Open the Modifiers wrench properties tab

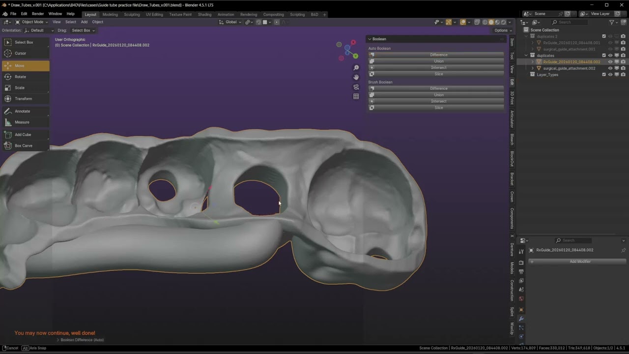[521, 319]
